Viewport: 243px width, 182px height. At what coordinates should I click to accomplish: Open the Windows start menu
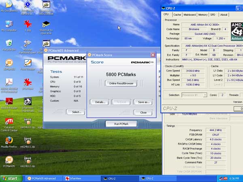[11, 179]
